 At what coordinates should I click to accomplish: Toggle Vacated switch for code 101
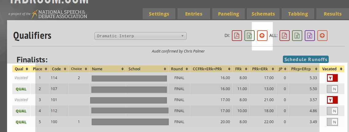click(332, 100)
